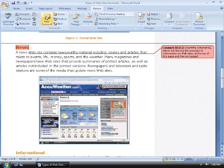
Task: Click the 100% zoom level button
Action: point(189,159)
